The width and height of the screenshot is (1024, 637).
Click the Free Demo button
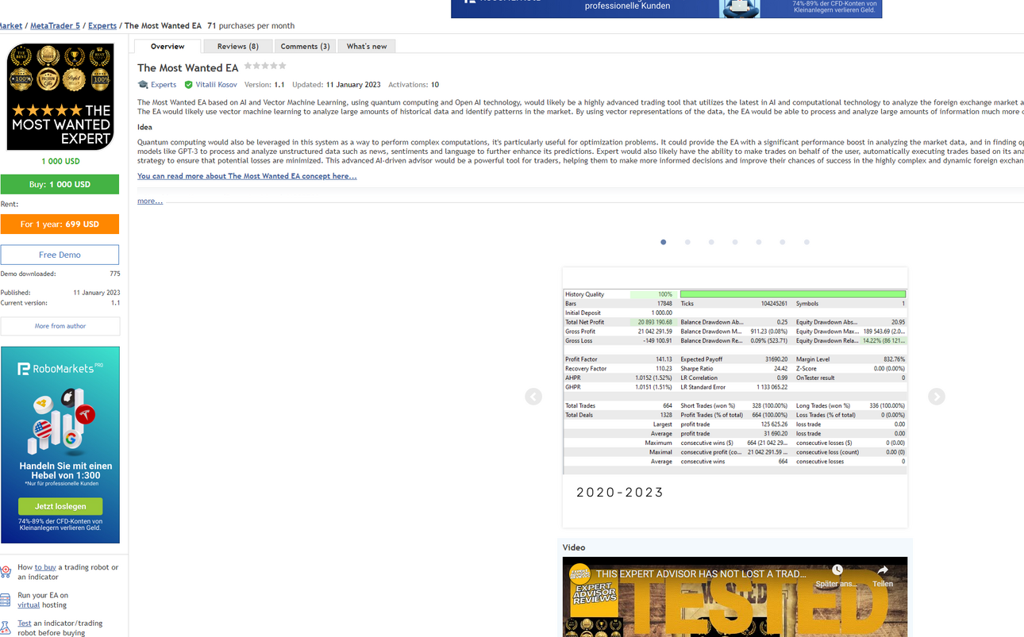tap(60, 255)
